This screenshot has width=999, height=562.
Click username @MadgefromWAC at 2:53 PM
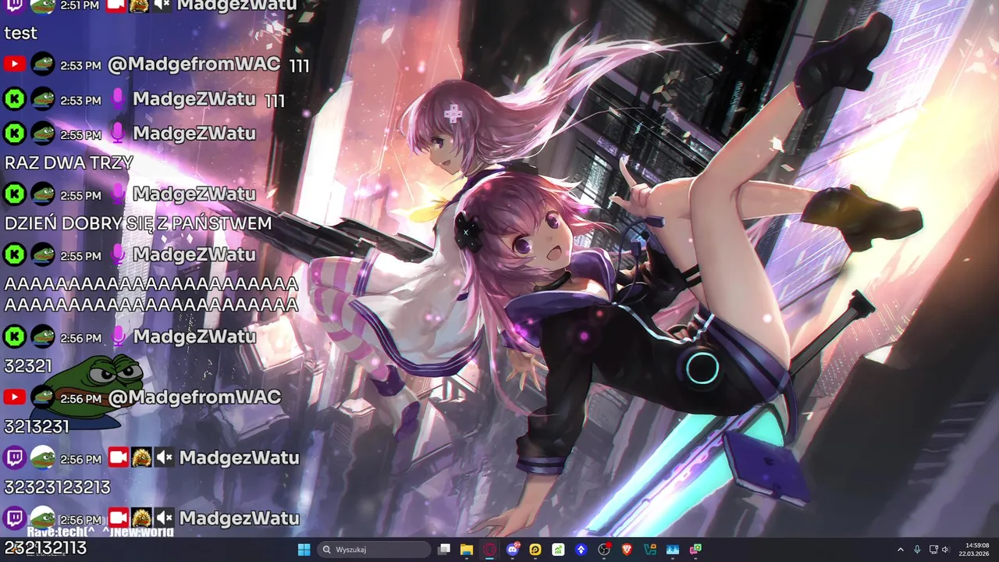point(194,64)
